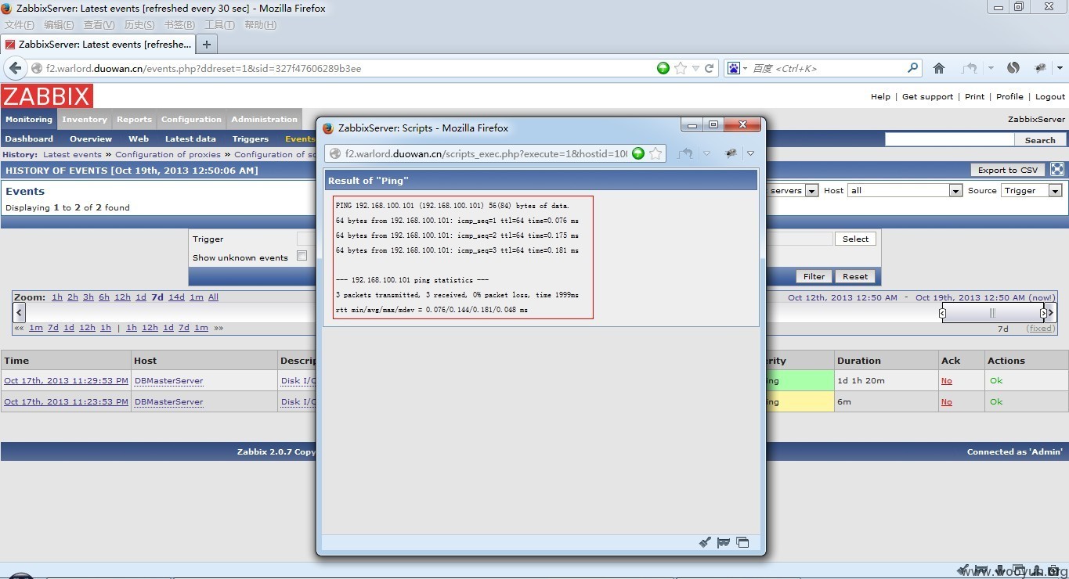Click brush icon in Scripts popup status bar
The image size is (1069, 579).
click(x=705, y=542)
